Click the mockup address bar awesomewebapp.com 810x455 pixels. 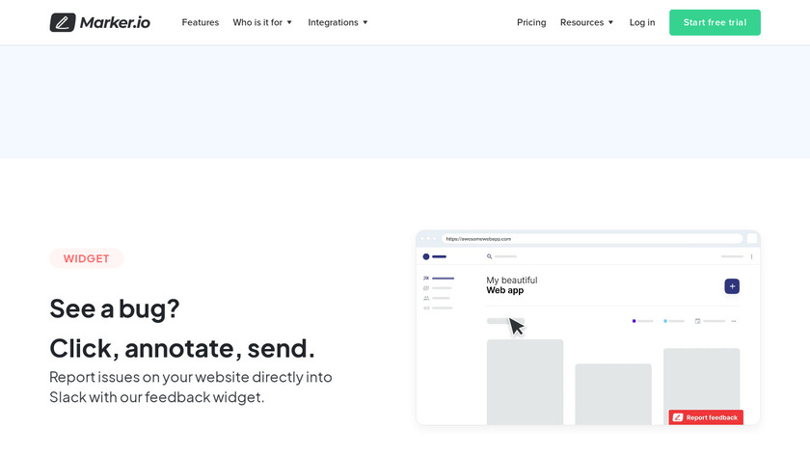coord(592,239)
